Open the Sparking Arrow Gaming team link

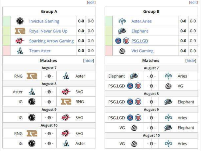51,41
